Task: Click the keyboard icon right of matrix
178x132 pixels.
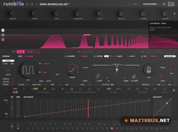Action: 174,90
